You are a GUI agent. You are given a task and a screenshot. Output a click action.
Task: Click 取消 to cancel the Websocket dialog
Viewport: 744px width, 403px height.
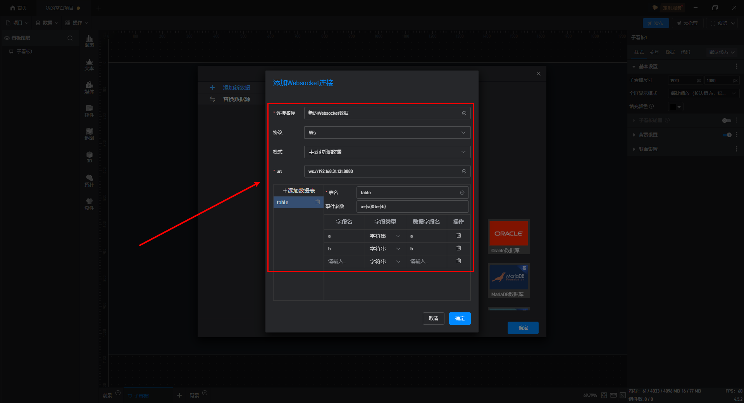pos(434,319)
